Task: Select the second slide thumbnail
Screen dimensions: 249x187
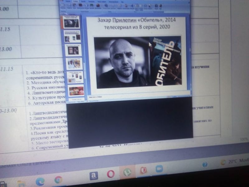Action: pyautogui.click(x=72, y=36)
